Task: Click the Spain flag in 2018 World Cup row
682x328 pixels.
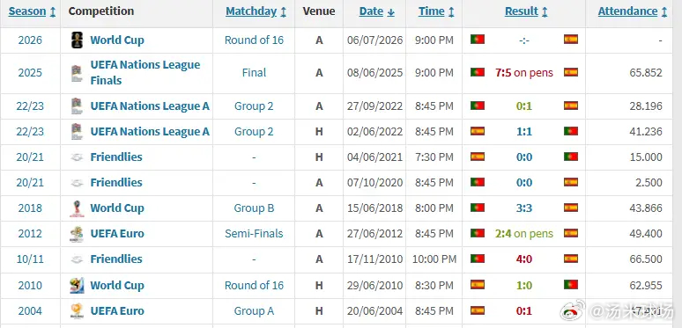Action: tap(571, 208)
